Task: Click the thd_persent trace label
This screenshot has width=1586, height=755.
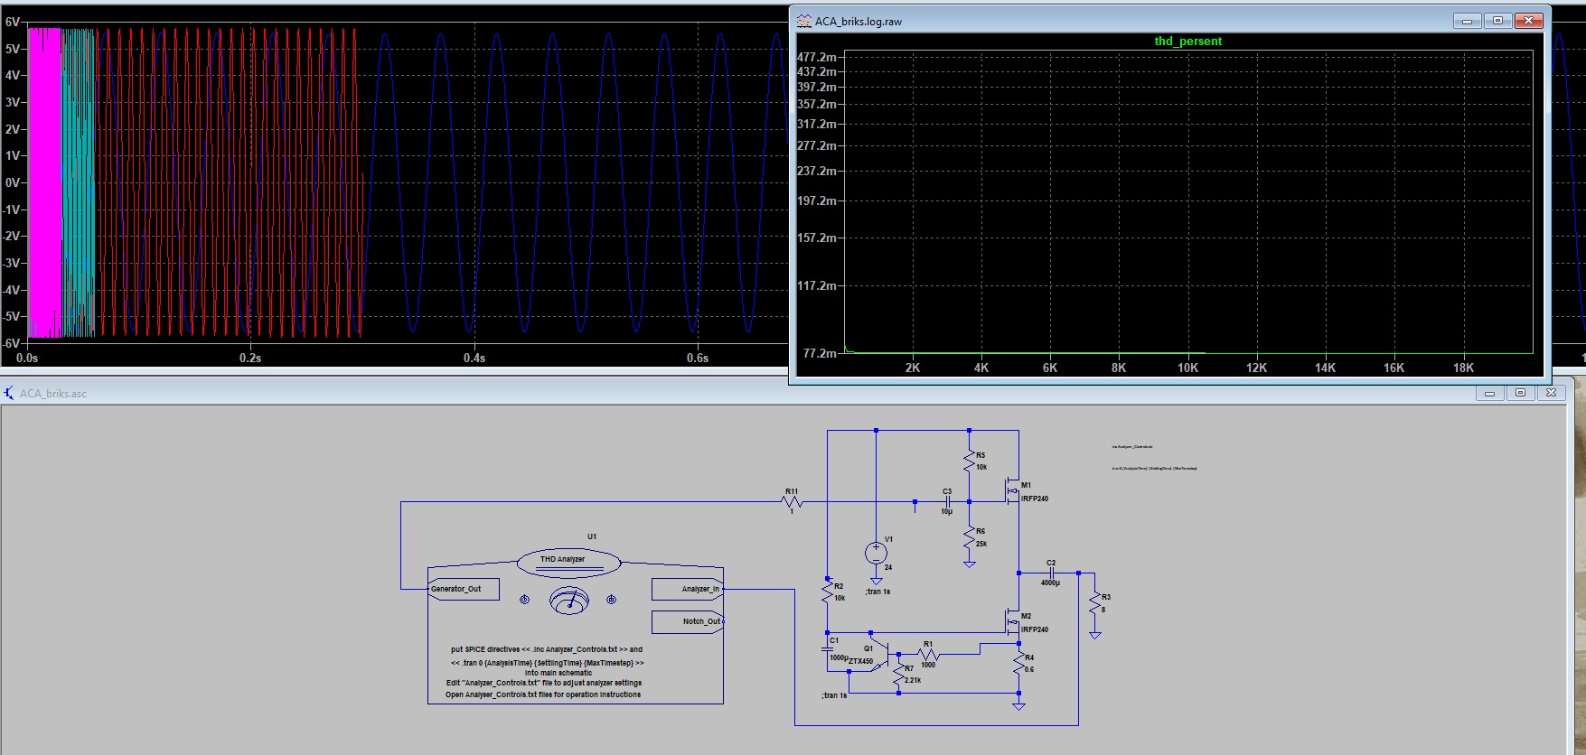Action: click(1187, 42)
